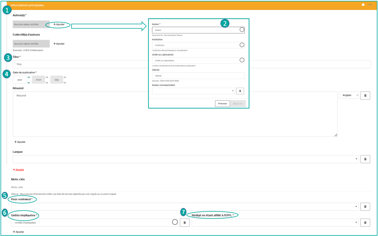Open the Anglais language dropdown for Résumé
The width and height of the screenshot is (378, 236).
349,95
